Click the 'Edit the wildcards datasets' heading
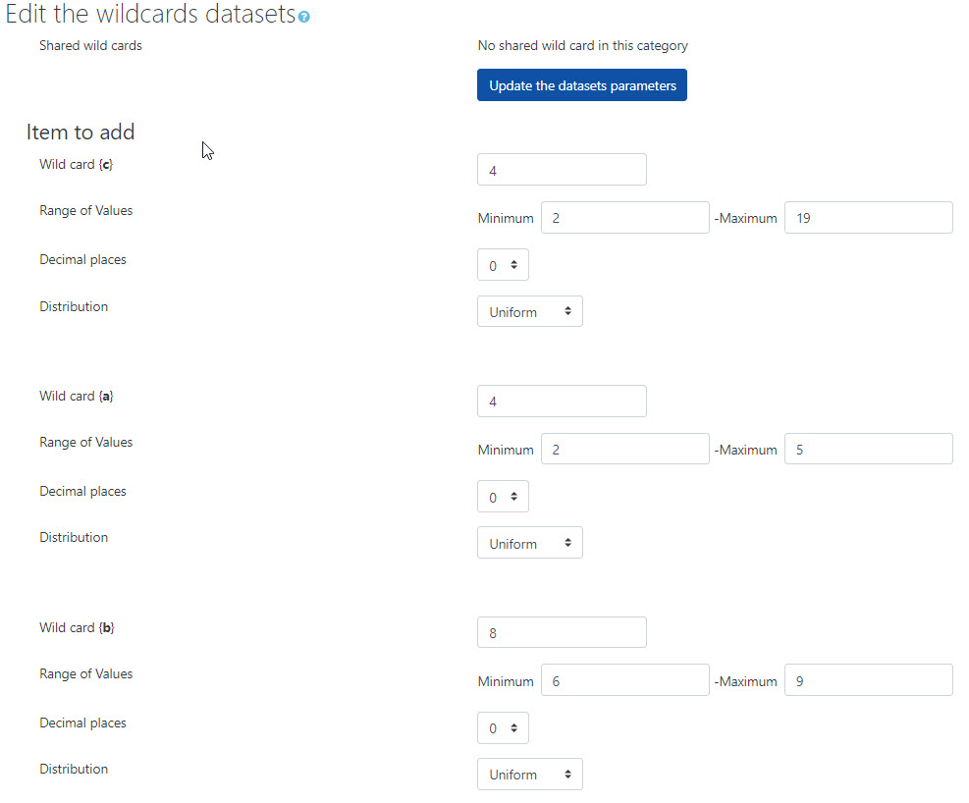 [149, 15]
